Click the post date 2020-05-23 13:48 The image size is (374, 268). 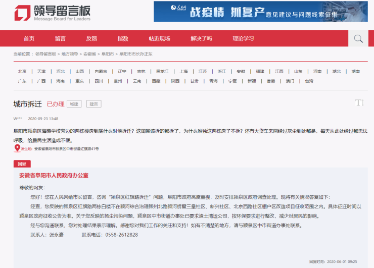click(43, 119)
